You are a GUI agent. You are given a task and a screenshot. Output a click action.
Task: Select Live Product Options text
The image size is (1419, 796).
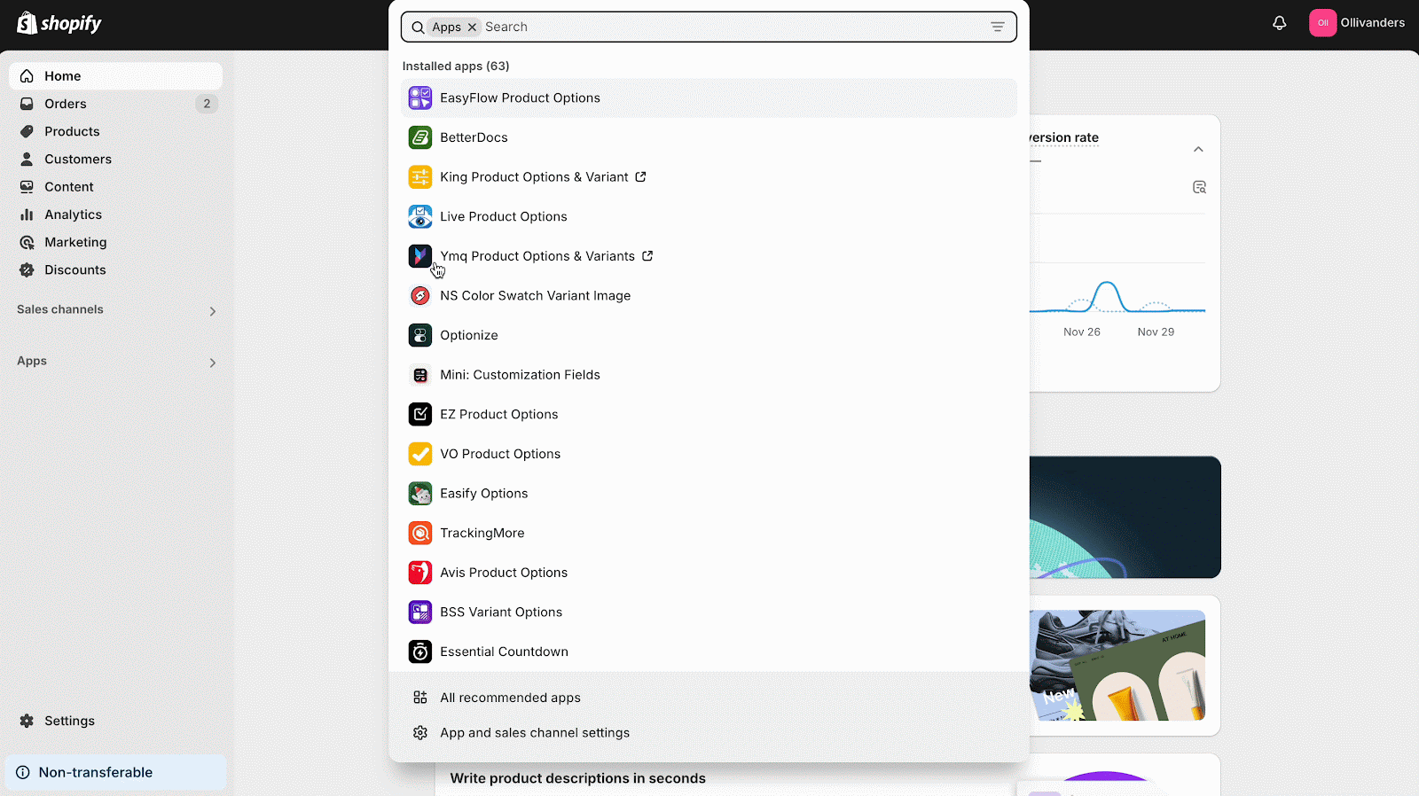click(x=504, y=216)
